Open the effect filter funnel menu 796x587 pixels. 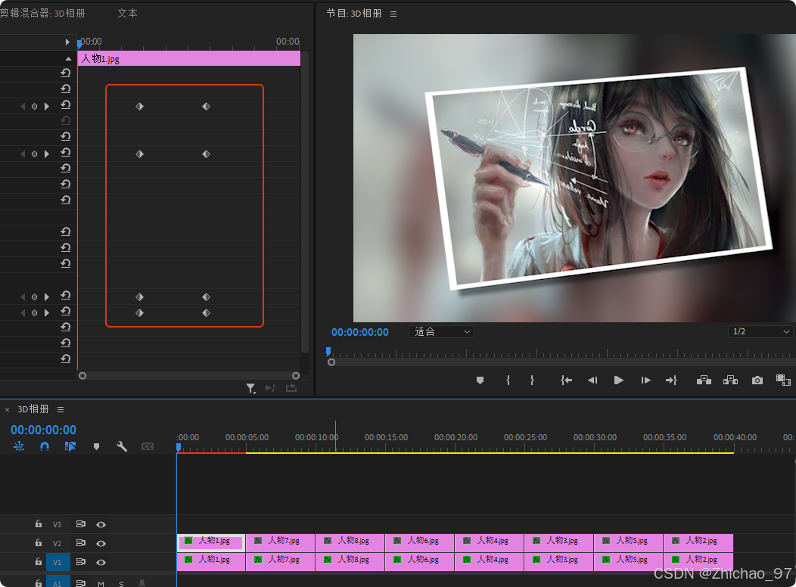click(250, 389)
